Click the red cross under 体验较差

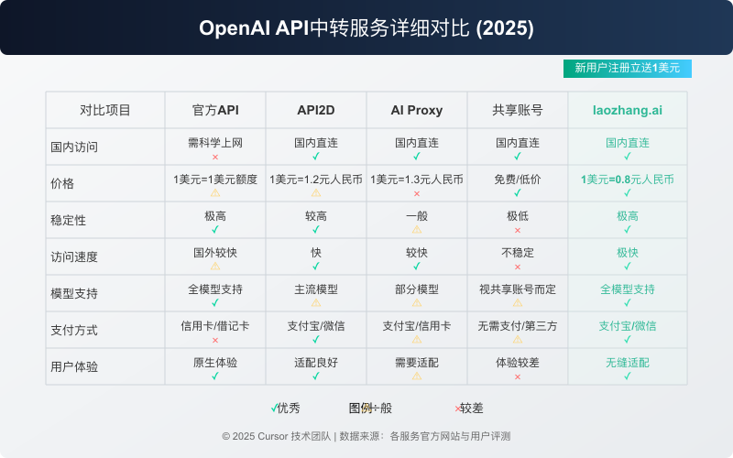tap(518, 376)
